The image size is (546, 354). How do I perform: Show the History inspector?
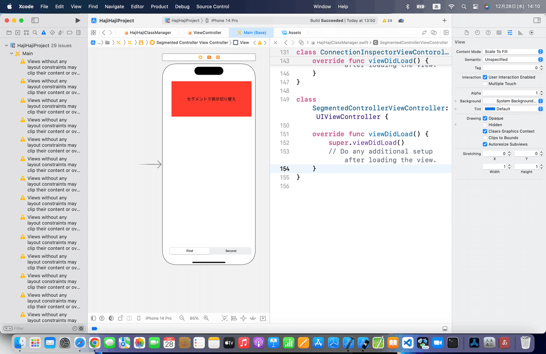(477, 33)
